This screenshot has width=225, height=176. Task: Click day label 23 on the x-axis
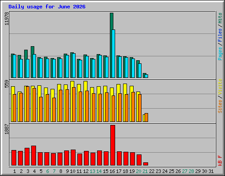(158, 171)
